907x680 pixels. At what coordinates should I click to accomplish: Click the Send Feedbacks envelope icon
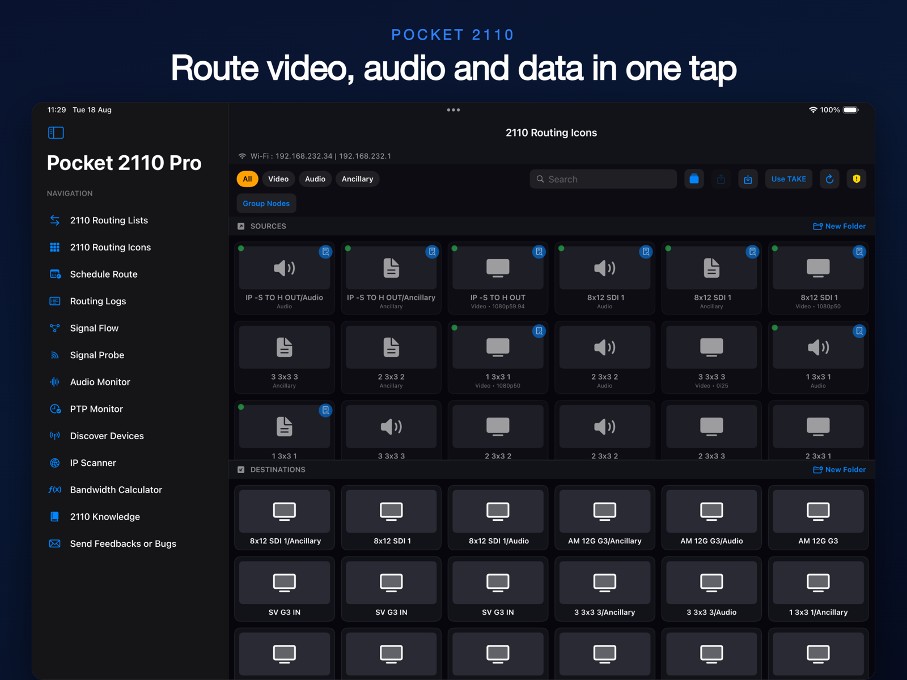(x=55, y=543)
